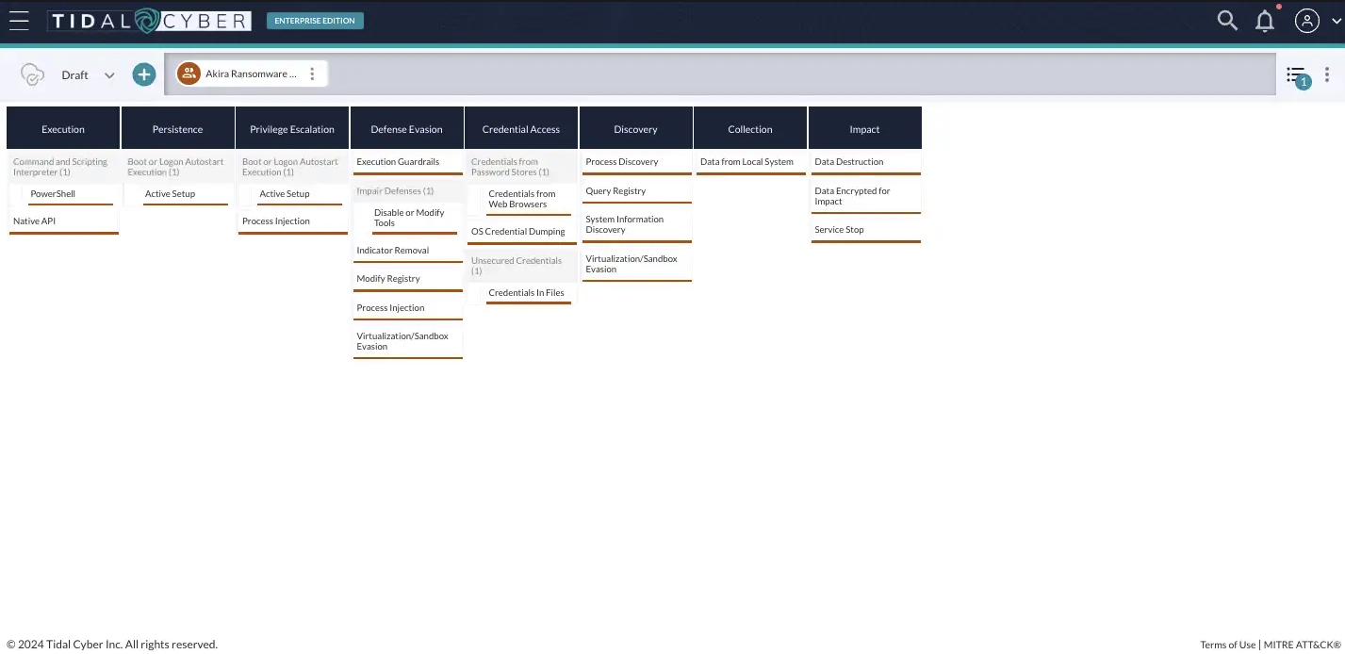This screenshot has height=654, width=1345.
Task: Open the hamburger navigation menu
Action: click(19, 21)
